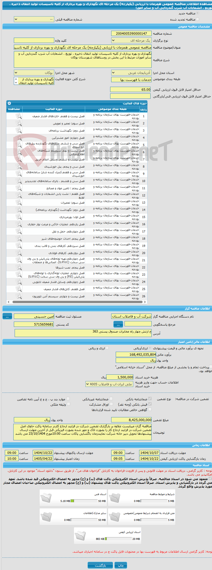Click the طبقه بندی موضوعی column header

pos(112,109)
